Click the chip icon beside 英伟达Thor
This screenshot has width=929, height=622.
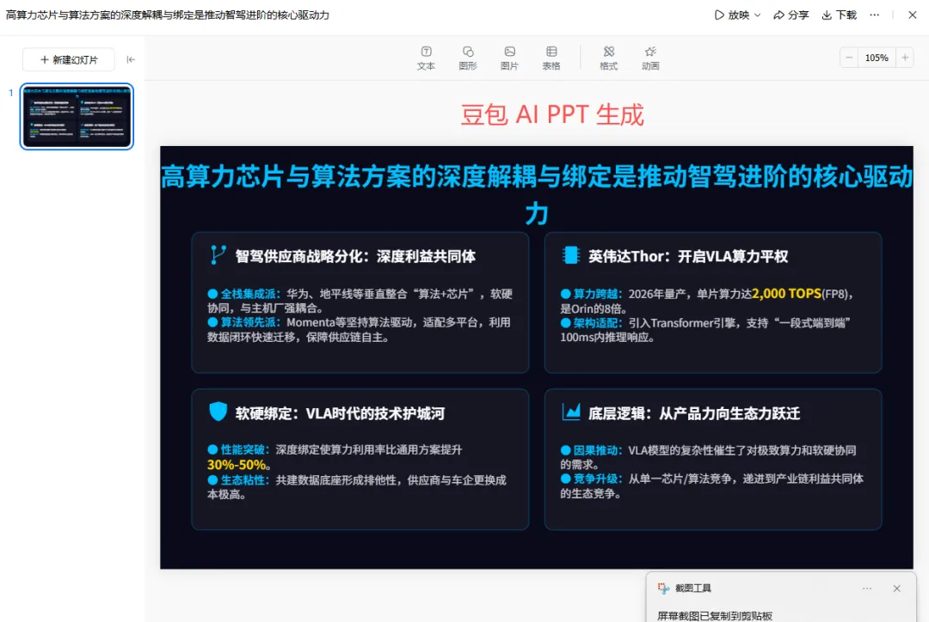pos(570,255)
